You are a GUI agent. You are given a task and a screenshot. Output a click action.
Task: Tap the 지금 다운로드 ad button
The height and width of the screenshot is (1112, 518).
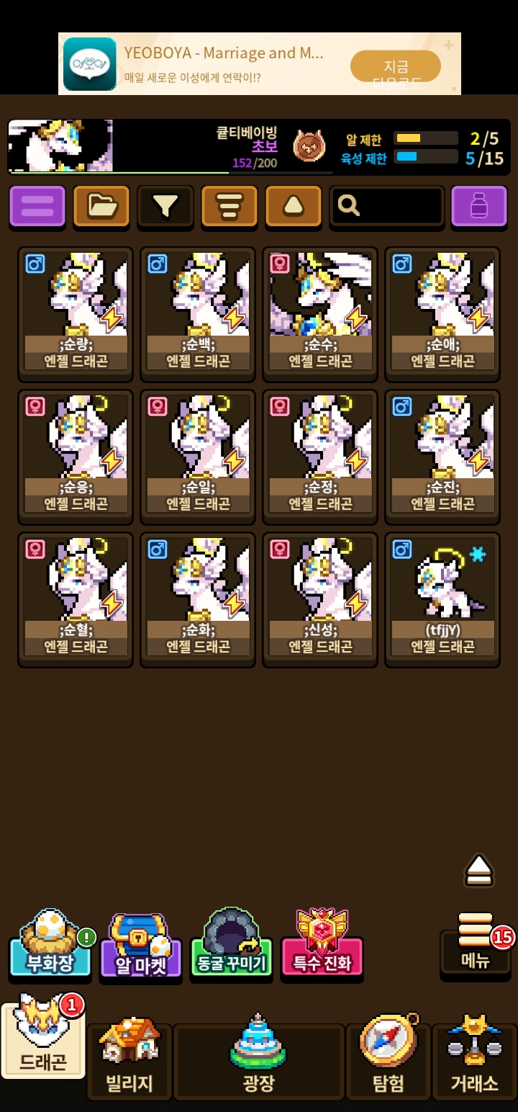tap(396, 66)
